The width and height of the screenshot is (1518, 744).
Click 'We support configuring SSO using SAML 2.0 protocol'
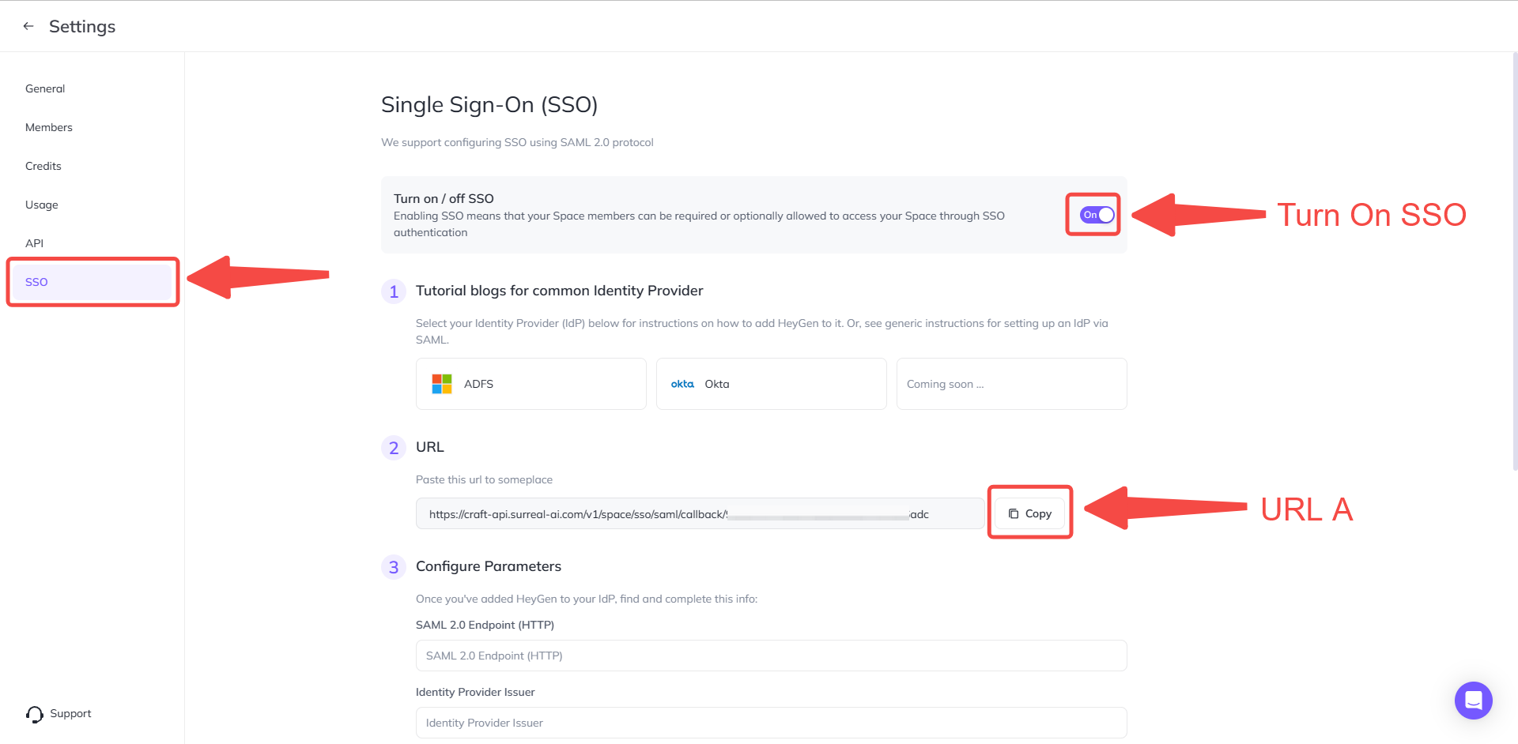[x=517, y=142]
